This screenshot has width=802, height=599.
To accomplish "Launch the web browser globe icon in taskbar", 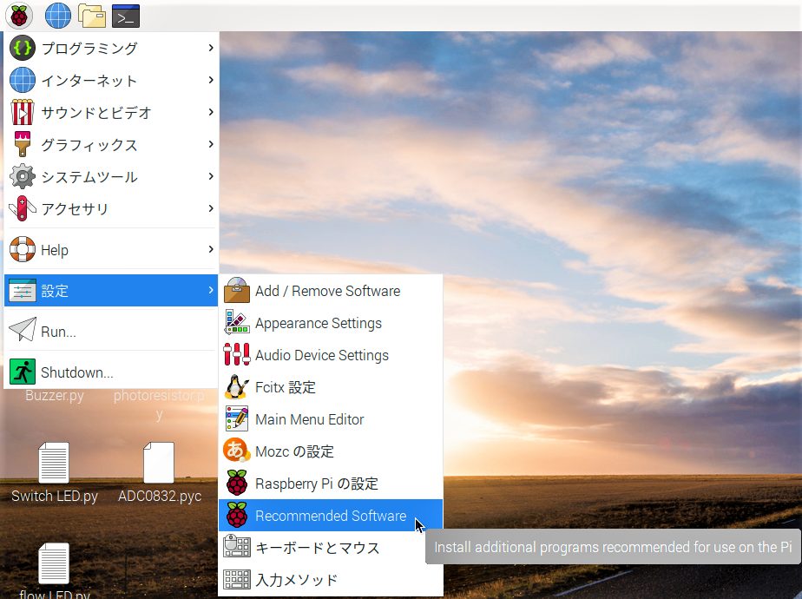I will (58, 16).
